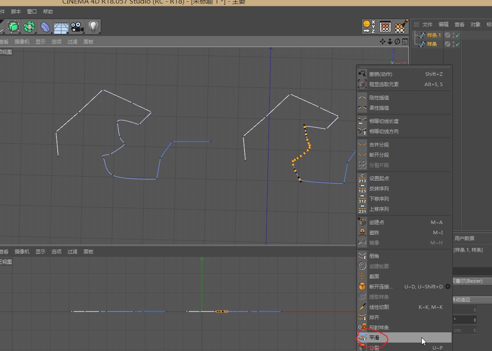Choose 下移序列 in the context menu

404,199
